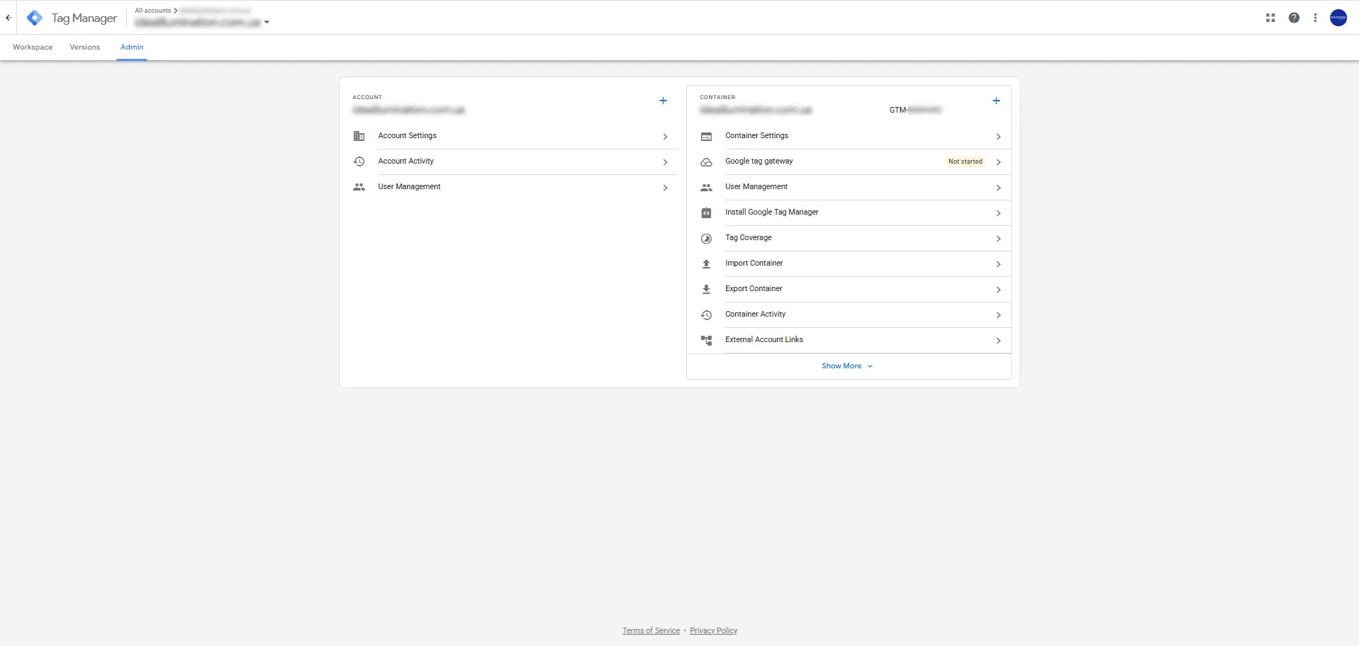Select the Admin tab

[132, 47]
